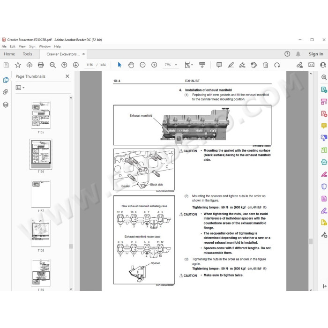Open the Edit PDF tool in right pane
328x328 pixels.
[x=324, y=102]
